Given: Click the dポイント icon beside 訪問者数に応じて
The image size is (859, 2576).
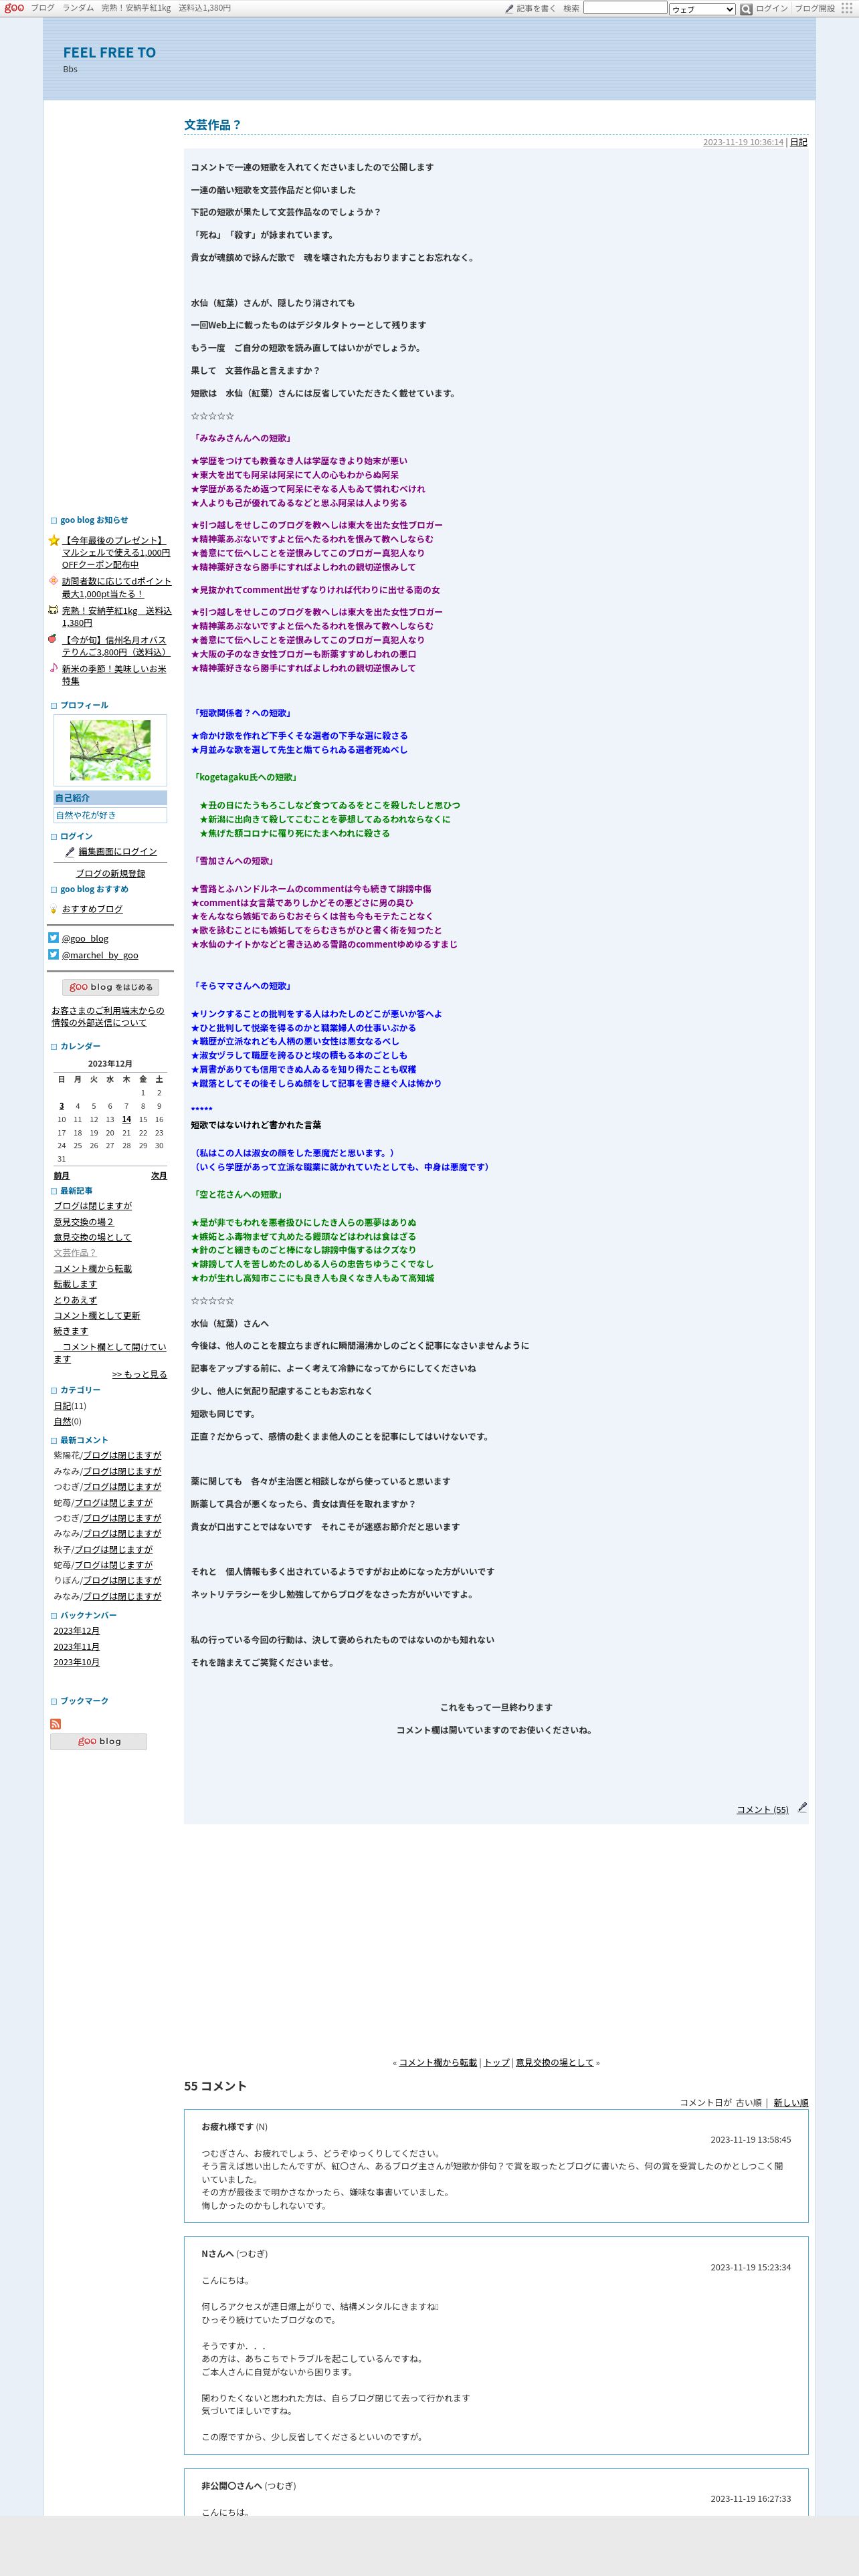Looking at the screenshot, I should point(54,581).
